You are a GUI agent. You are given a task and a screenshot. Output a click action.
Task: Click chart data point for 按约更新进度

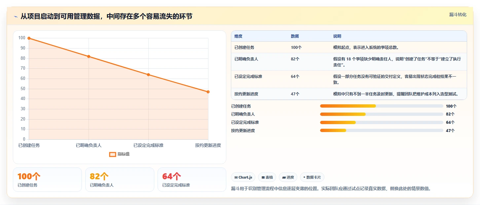point(208,92)
